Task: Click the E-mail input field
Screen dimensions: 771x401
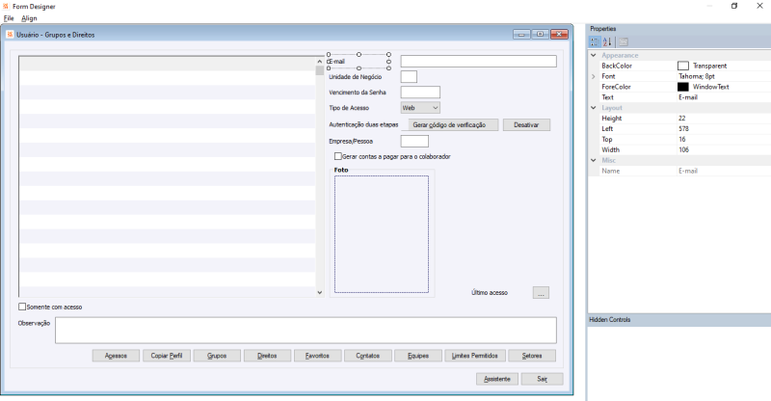Action: pyautogui.click(x=478, y=61)
